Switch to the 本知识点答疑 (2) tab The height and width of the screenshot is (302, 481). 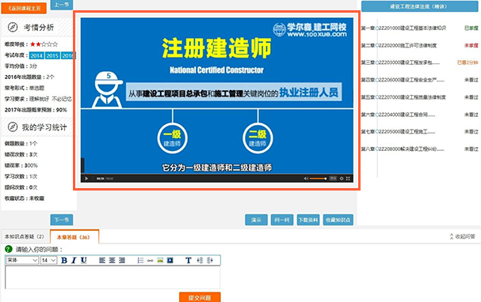click(x=25, y=236)
